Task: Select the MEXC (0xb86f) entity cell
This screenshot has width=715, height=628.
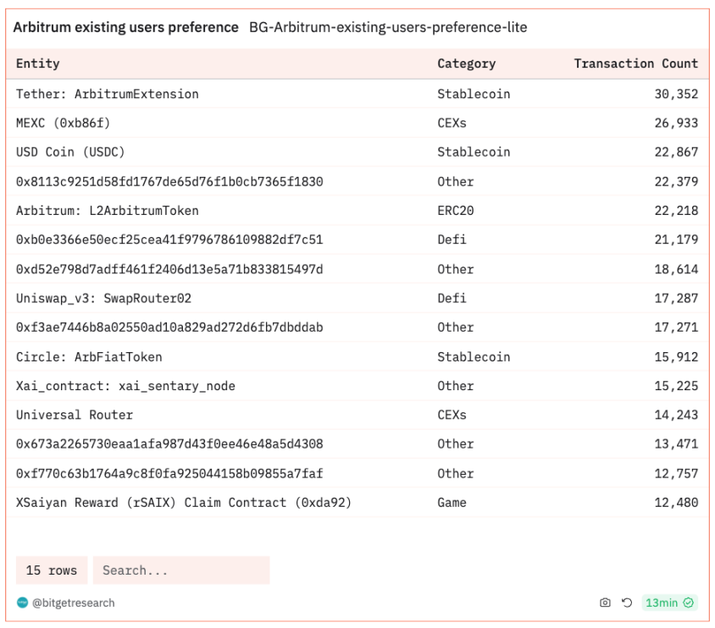Action: click(x=64, y=124)
